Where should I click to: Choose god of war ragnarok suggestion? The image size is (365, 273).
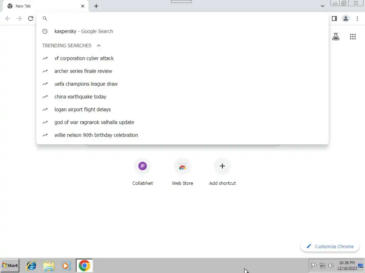[182, 122]
